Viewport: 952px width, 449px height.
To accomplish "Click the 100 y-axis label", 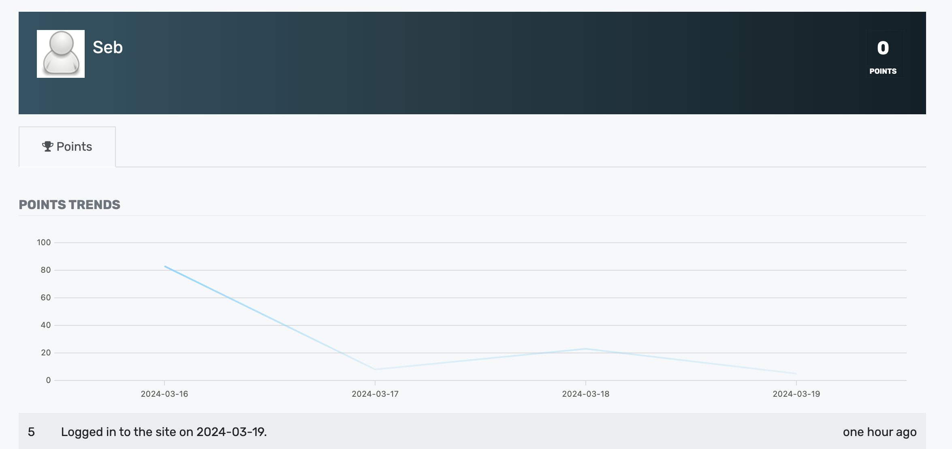I will [44, 242].
